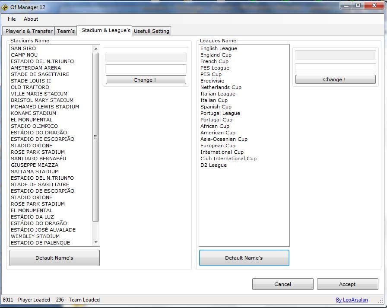Choose WEMBLEY STADIUM from the list
387x308 pixels.
(35, 236)
